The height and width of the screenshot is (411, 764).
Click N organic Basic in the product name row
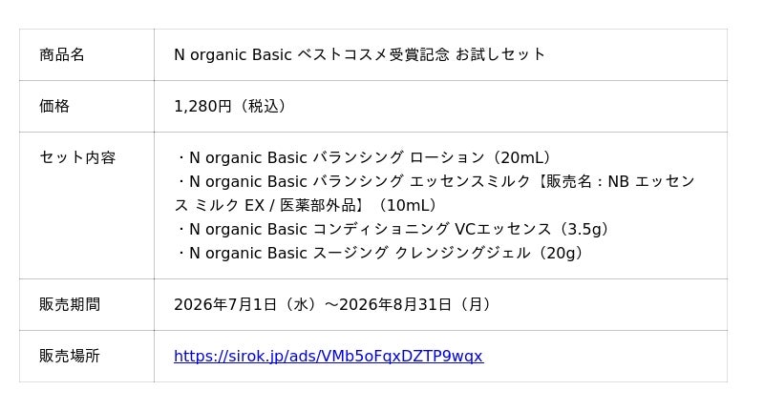[x=232, y=54]
